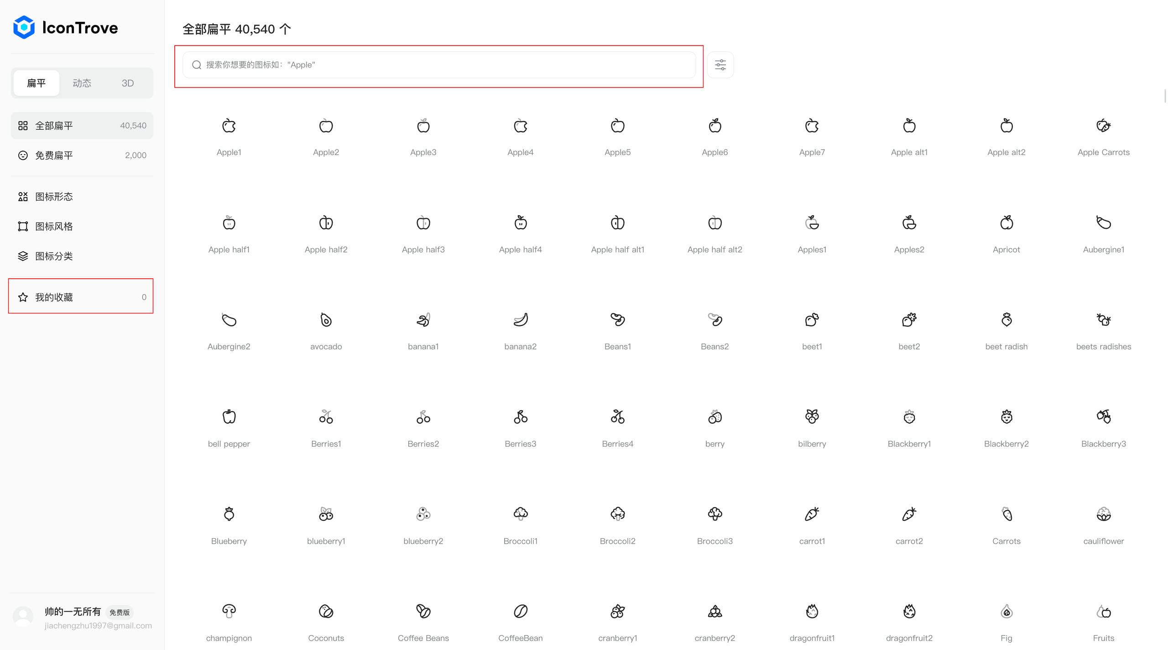This screenshot has width=1168, height=650.
Task: Click the carrot1 icon
Action: point(812,514)
